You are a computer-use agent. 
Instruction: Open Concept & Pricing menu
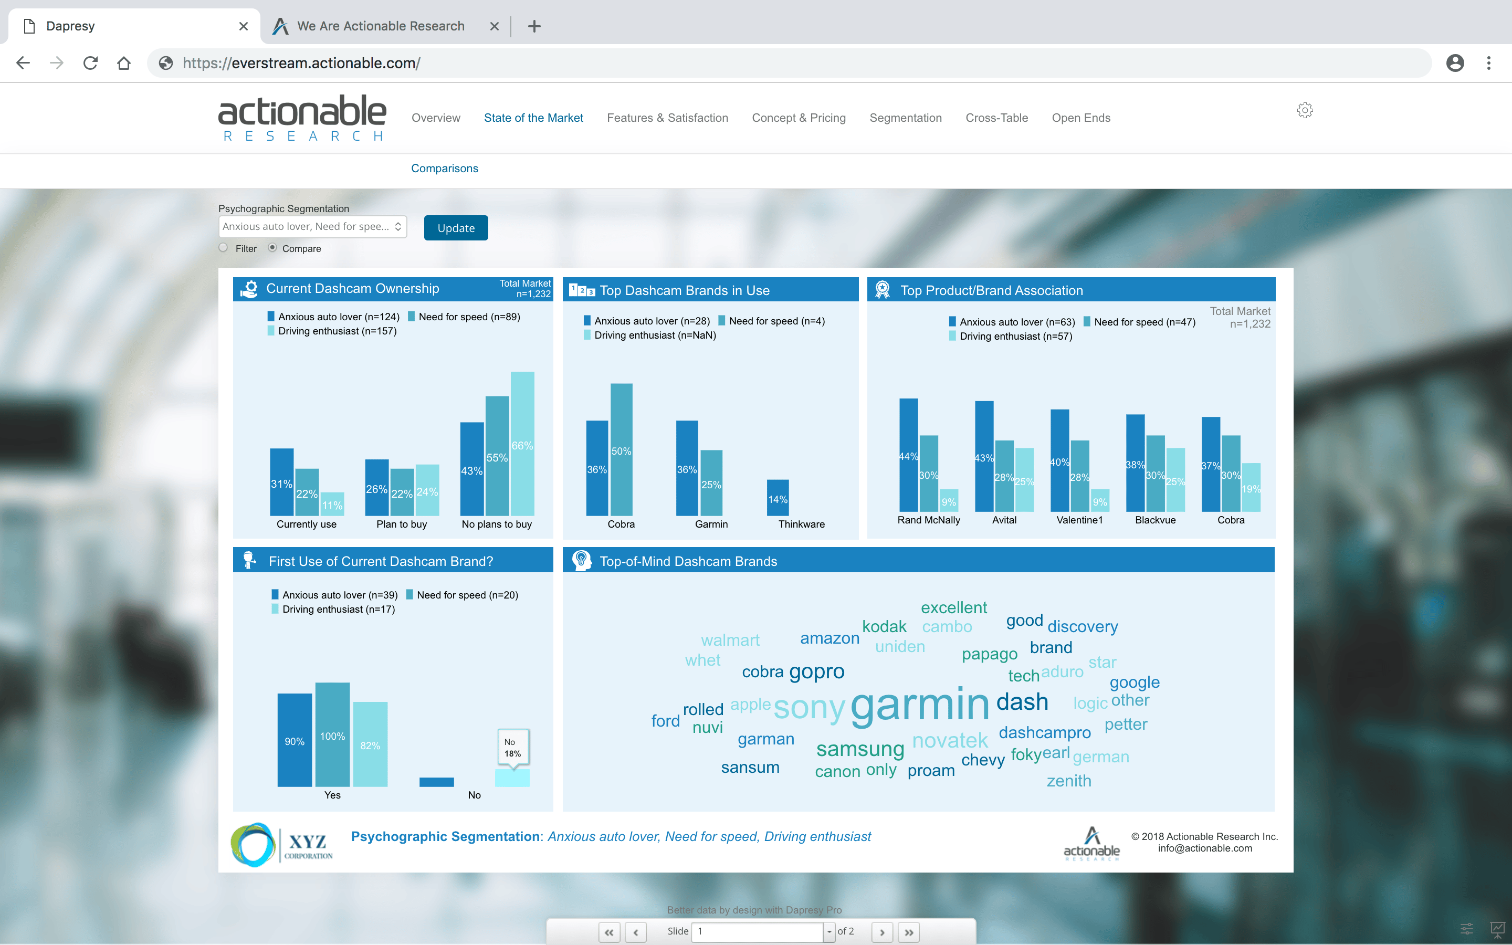[799, 118]
